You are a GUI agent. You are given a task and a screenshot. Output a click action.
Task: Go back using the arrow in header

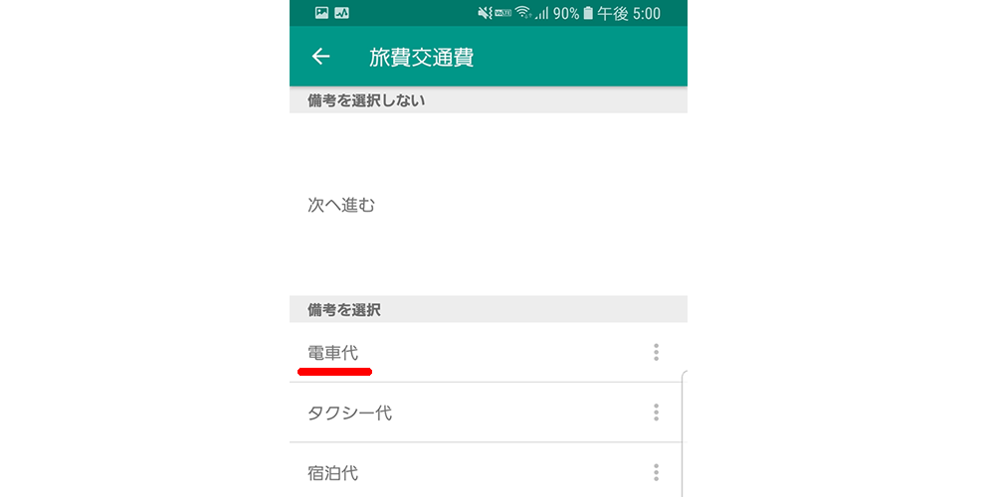321,57
